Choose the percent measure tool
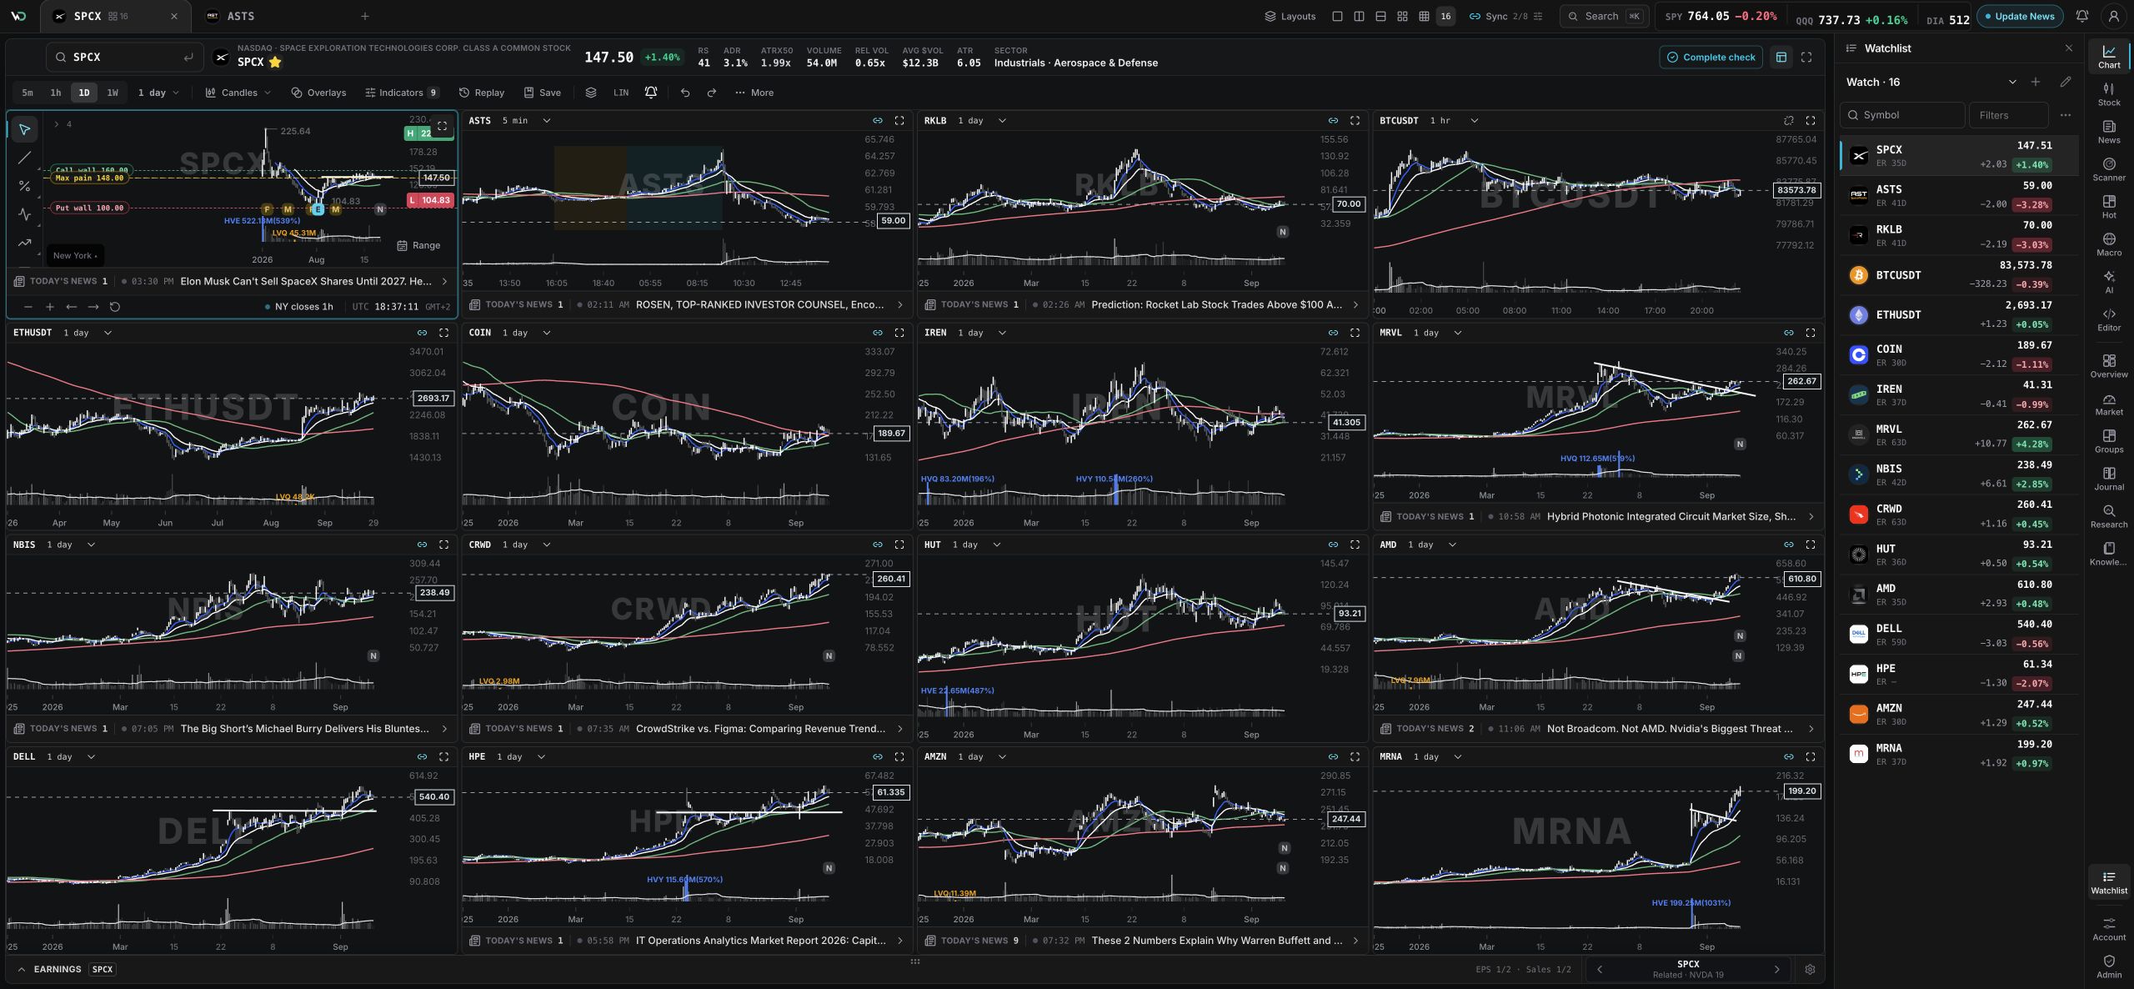This screenshot has height=989, width=2134. [24, 186]
